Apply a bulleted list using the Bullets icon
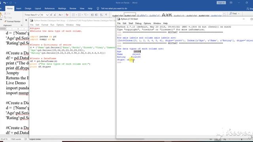Screen dimensions: 253x142 click(74, 15)
